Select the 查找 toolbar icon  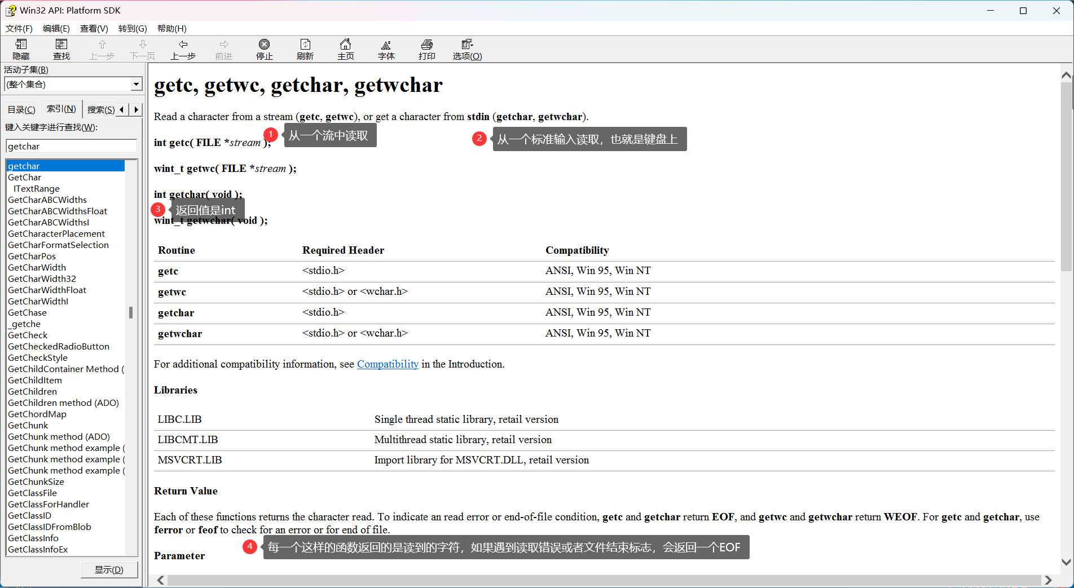[x=61, y=49]
